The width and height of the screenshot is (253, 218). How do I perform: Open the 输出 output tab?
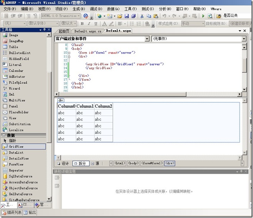(30, 212)
